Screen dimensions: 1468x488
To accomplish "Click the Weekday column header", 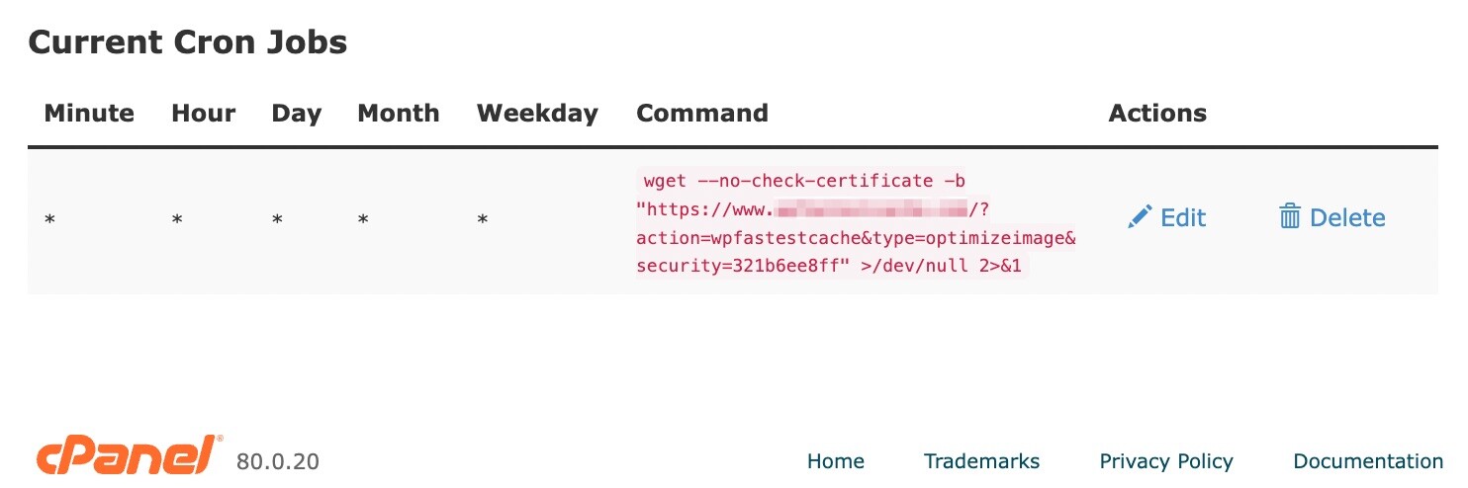I will (537, 114).
